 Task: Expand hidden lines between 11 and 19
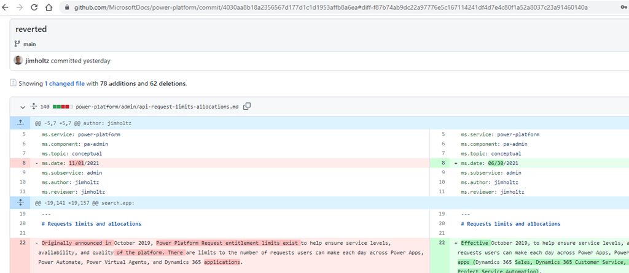click(x=20, y=203)
